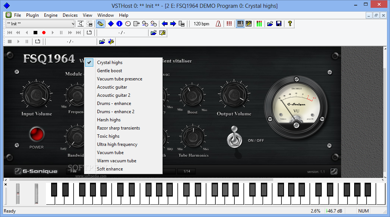Click the VSTHost blue diamond title icon

(x=7, y=6)
